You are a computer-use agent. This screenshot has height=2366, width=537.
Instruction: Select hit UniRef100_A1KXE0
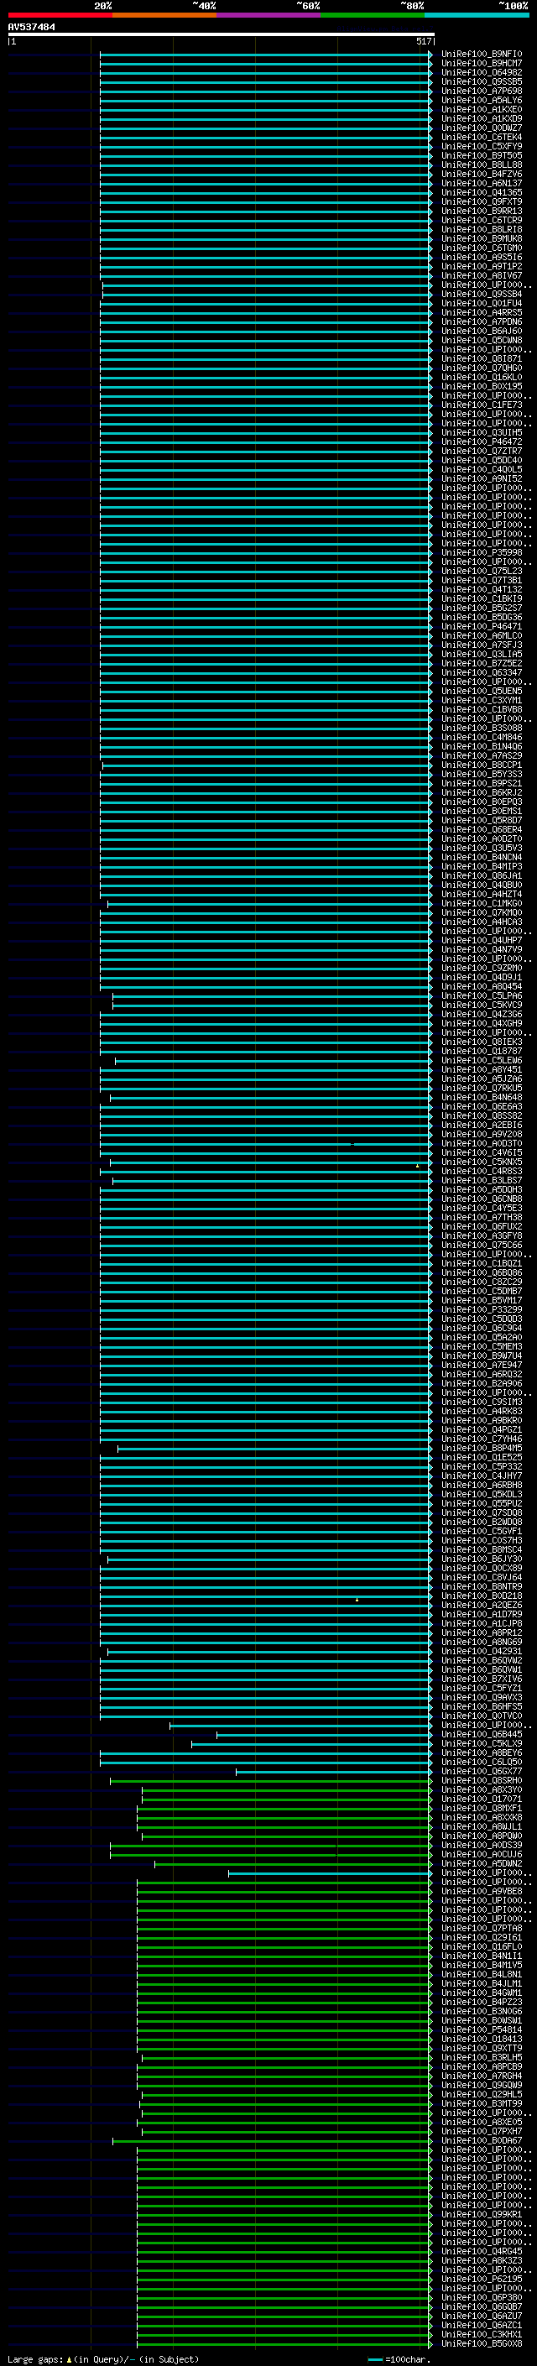(x=481, y=109)
